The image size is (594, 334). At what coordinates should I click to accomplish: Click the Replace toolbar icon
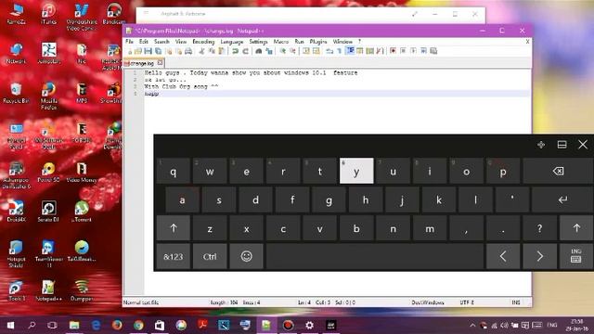(269, 51)
